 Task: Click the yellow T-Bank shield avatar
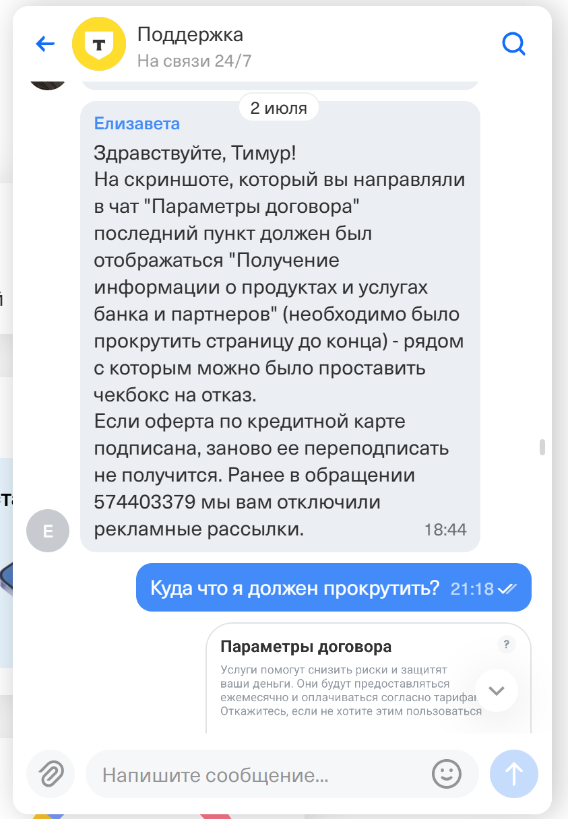(99, 44)
